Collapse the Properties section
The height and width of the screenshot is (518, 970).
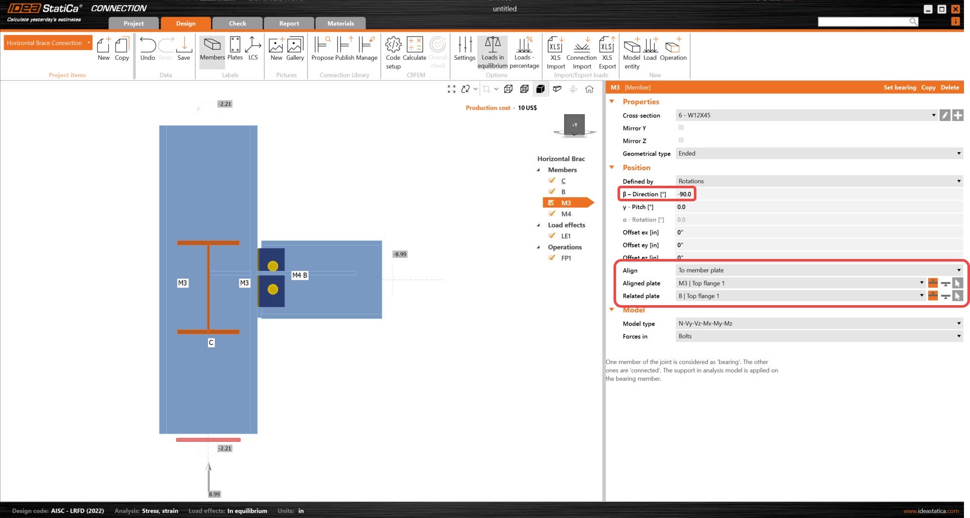point(612,101)
